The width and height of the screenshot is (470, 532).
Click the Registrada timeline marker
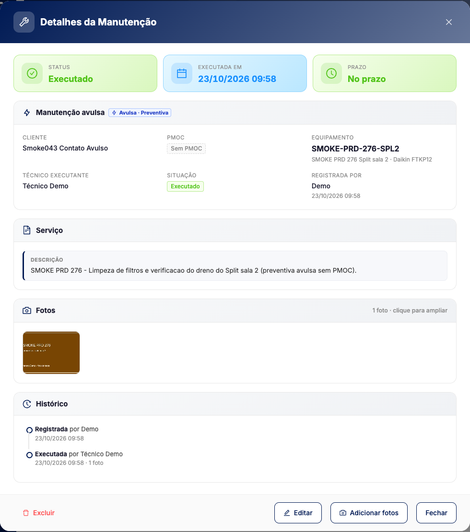[30, 430]
